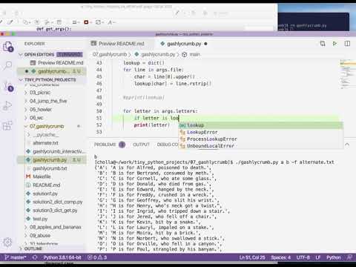Select gashlycrumb entry in Open Editors list
The height and width of the screenshot is (267, 356).
click(x=52, y=71)
